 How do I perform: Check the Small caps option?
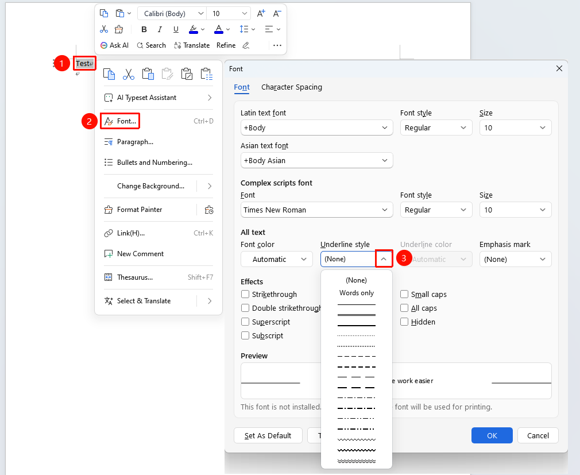tap(404, 294)
